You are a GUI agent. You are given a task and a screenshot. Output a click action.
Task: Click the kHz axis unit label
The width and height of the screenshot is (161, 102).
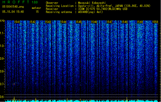2,21
